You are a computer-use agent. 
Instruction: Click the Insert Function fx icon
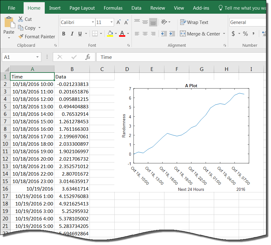[88, 57]
